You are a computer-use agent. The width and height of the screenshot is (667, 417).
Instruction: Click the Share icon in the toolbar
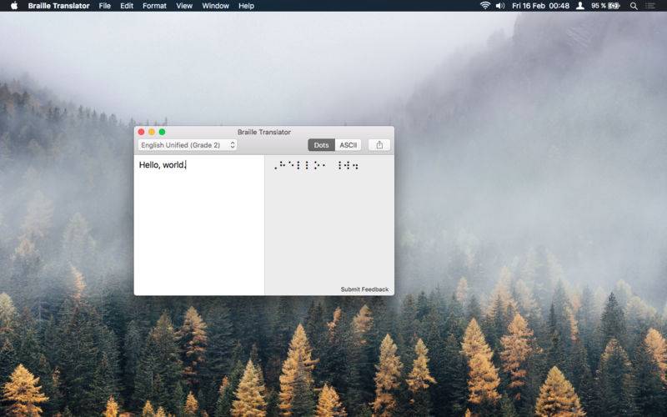coord(379,145)
